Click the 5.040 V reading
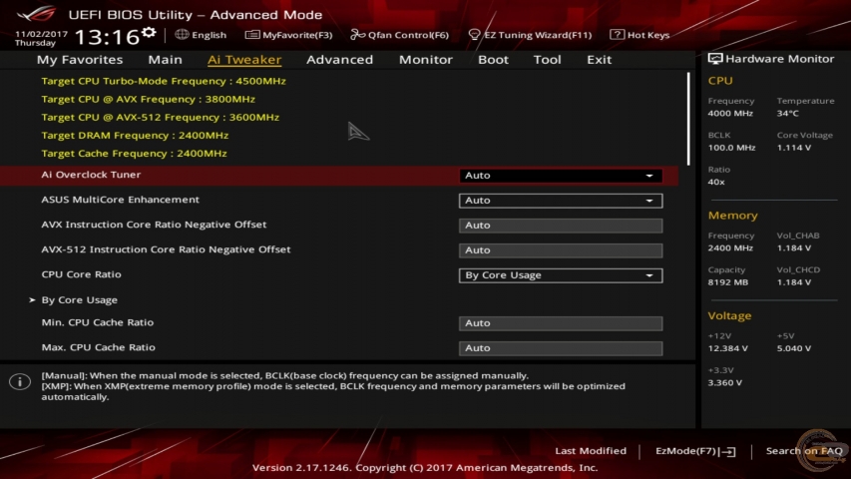The height and width of the screenshot is (479, 851). coord(794,348)
